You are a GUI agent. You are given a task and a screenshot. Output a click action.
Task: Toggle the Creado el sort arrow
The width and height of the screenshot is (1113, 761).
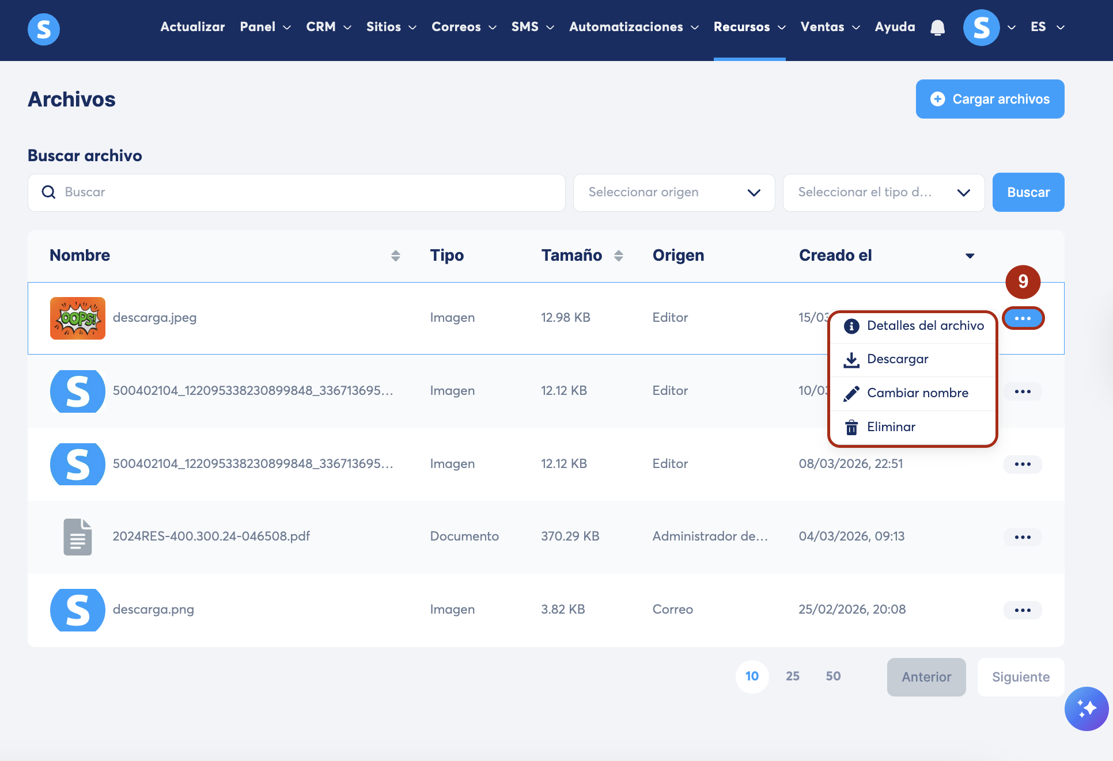click(970, 256)
